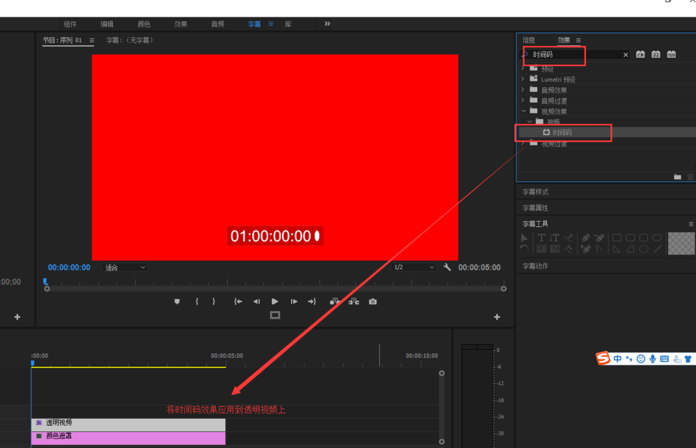696x448 pixels.
Task: Toggle the accelerated effects filter
Action: 640,54
